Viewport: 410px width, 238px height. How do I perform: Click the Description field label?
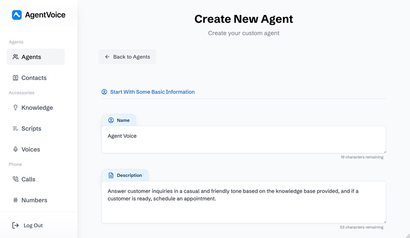pos(129,175)
